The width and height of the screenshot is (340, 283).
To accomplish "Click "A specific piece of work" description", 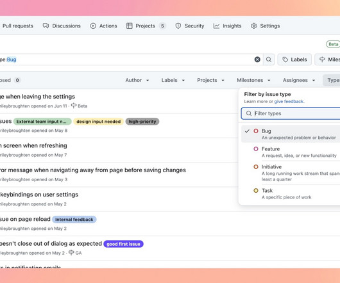I will point(287,197).
